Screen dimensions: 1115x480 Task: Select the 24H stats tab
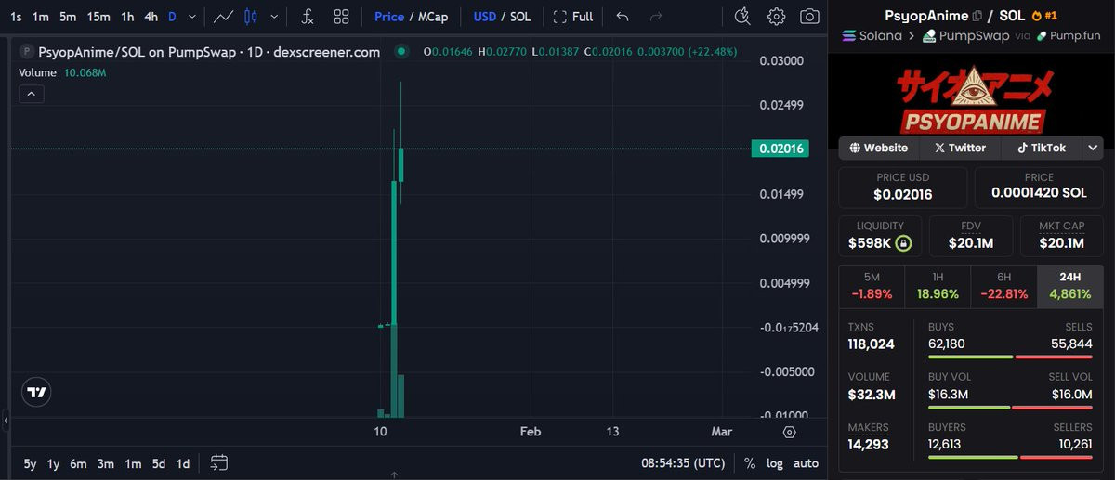[1070, 286]
